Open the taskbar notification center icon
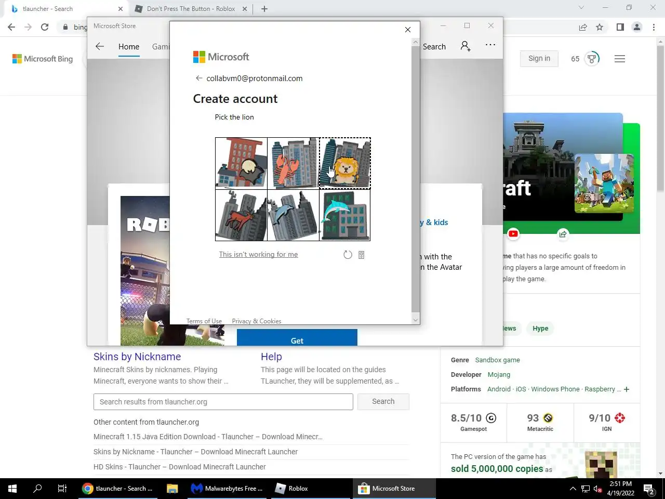The width and height of the screenshot is (665, 499). pos(648,489)
